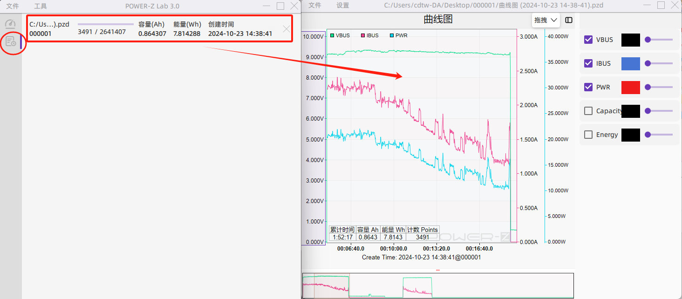The height and width of the screenshot is (299, 682).
Task: Click the IBUS legend marker in chart
Action: pos(363,35)
